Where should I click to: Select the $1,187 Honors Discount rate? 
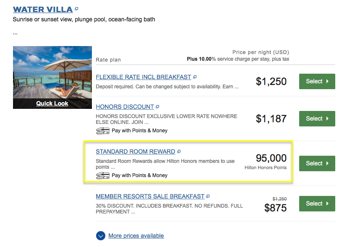317,119
